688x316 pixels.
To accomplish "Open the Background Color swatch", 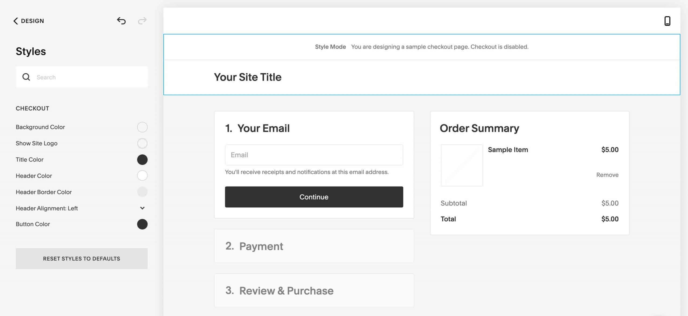I will pyautogui.click(x=142, y=127).
